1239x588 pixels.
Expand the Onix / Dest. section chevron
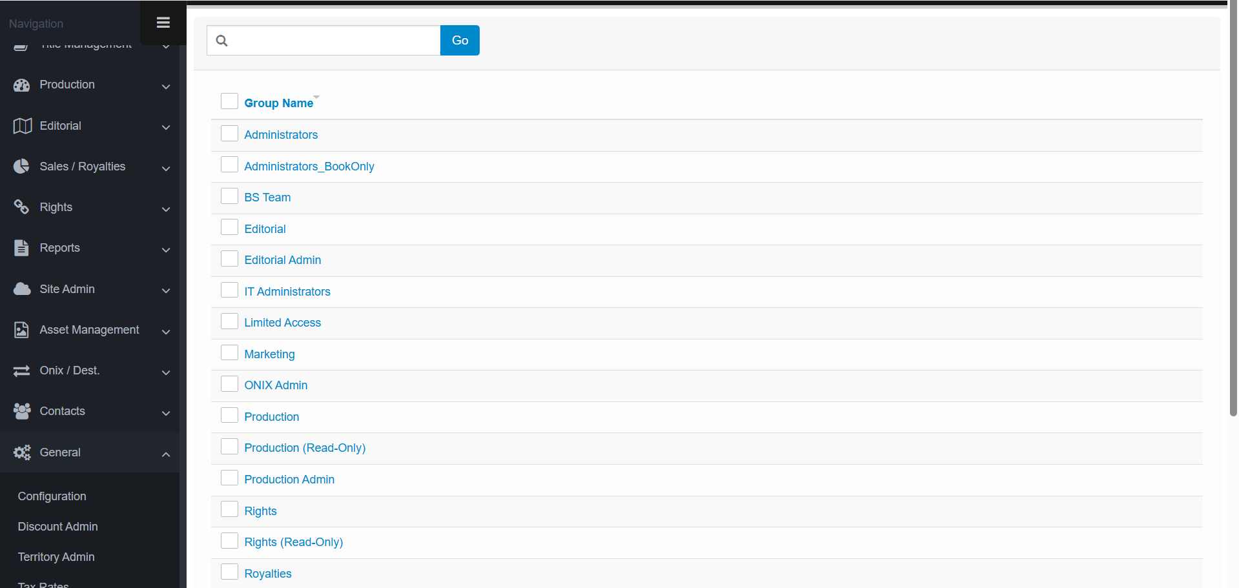[166, 372]
